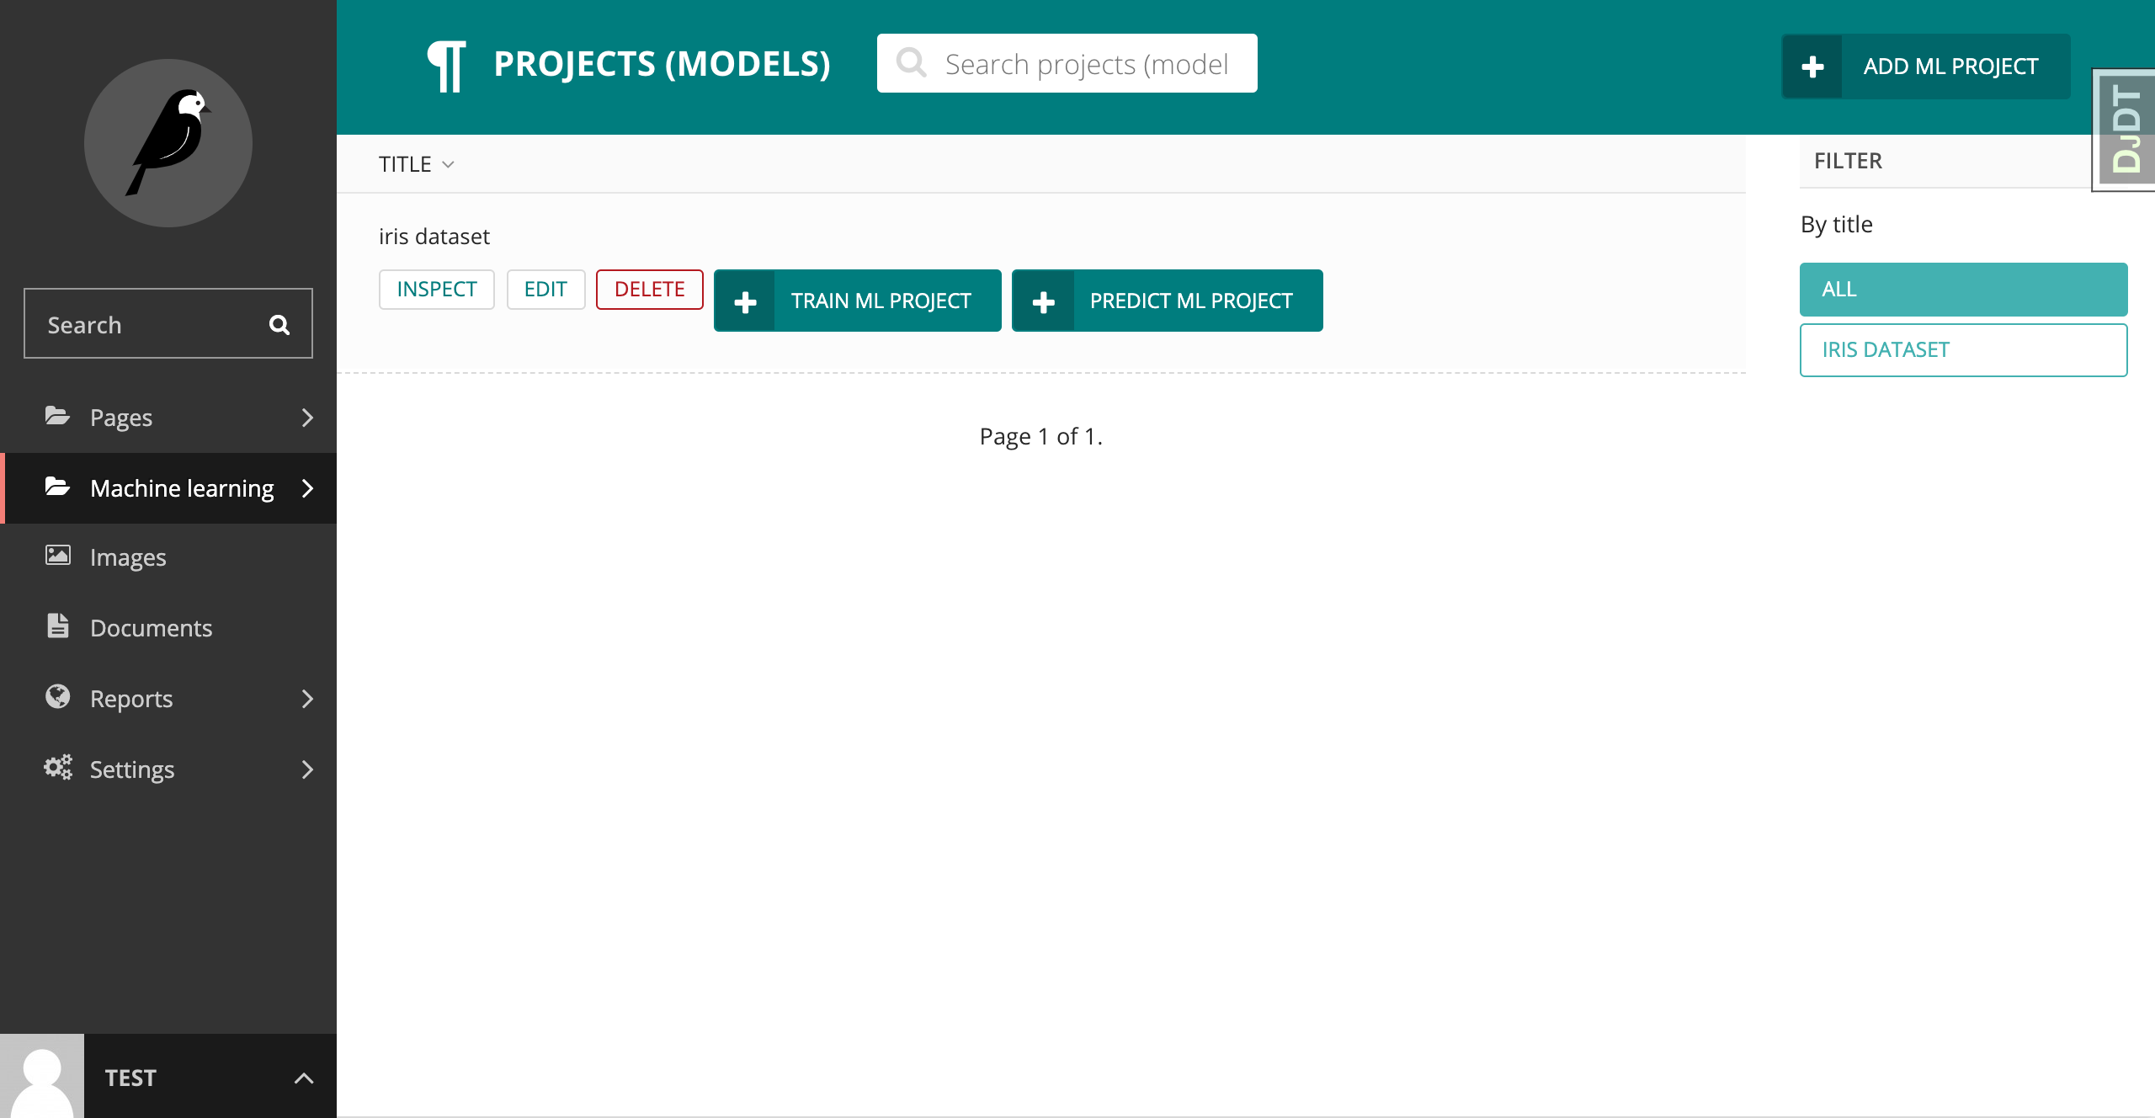
Task: Click the Train ML Project button
Action: 857,301
